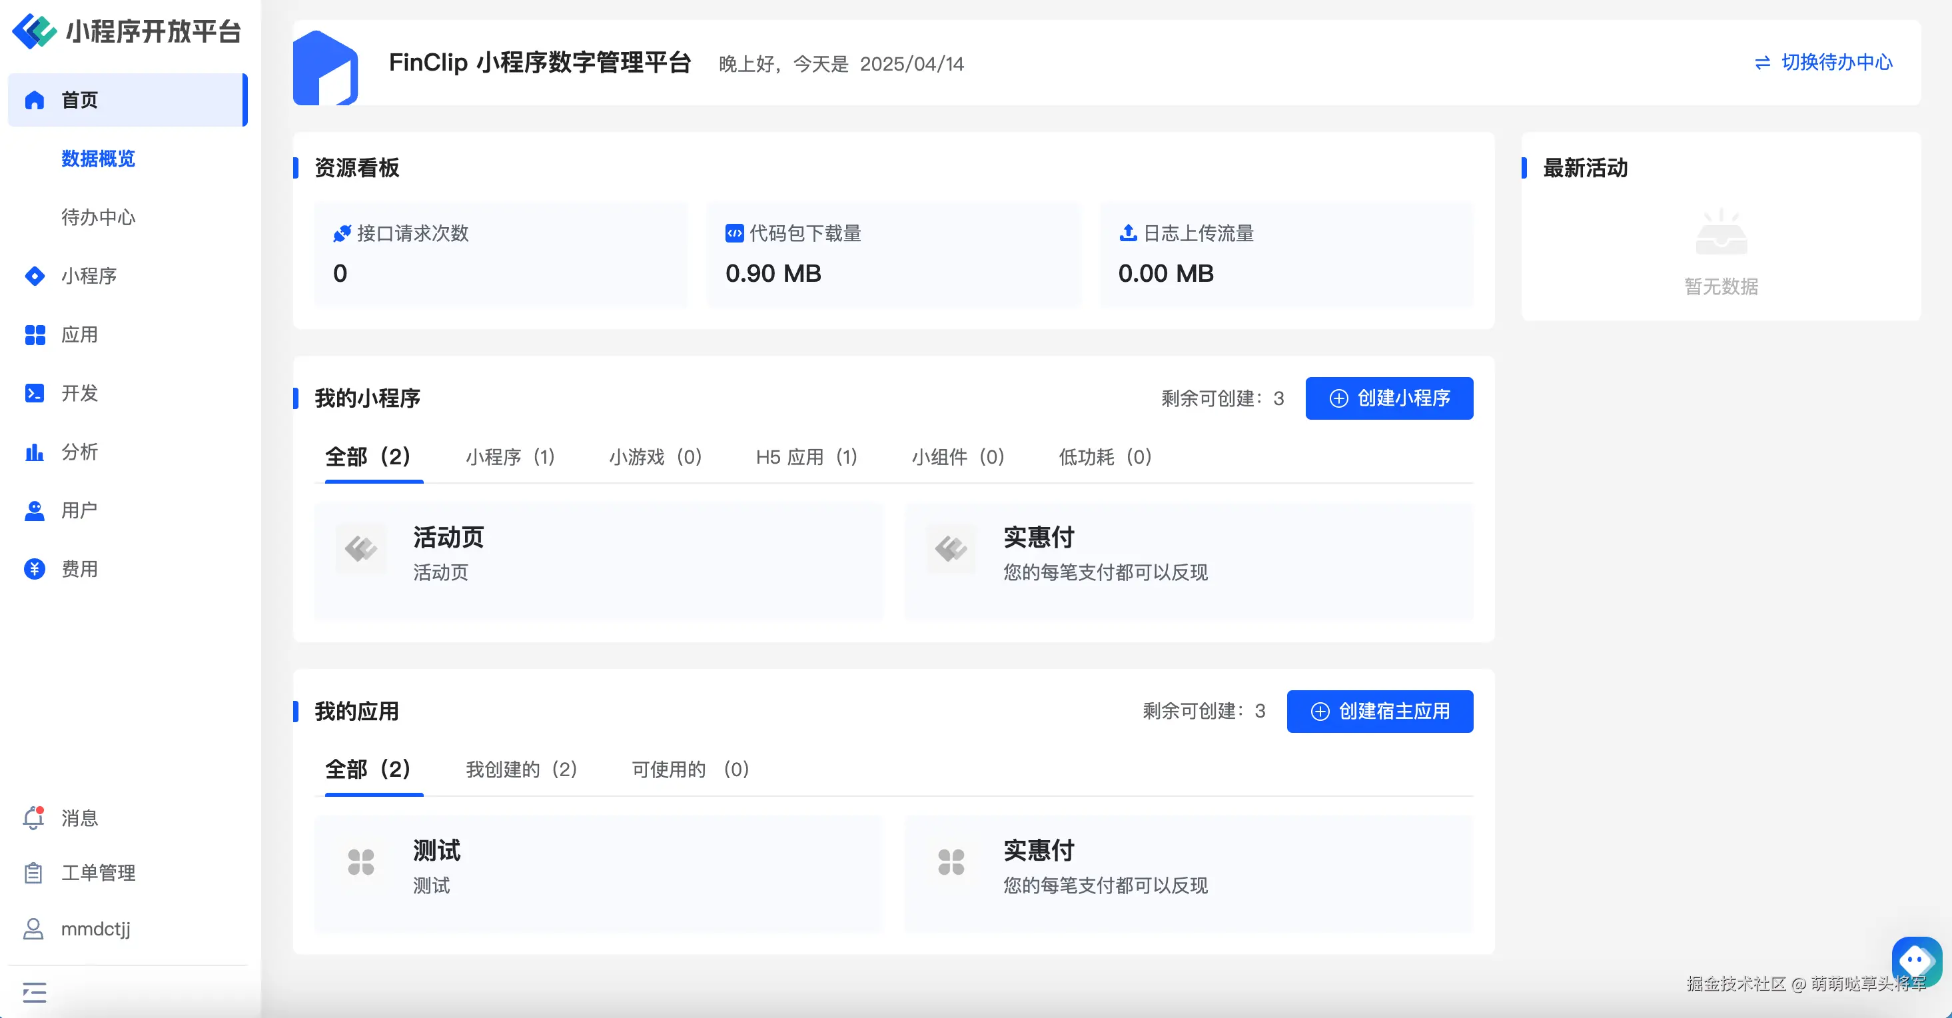Select the 工单管理 work order icon

point(33,873)
